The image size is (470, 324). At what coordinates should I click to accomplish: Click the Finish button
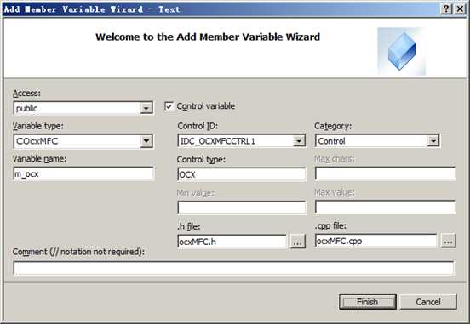368,302
